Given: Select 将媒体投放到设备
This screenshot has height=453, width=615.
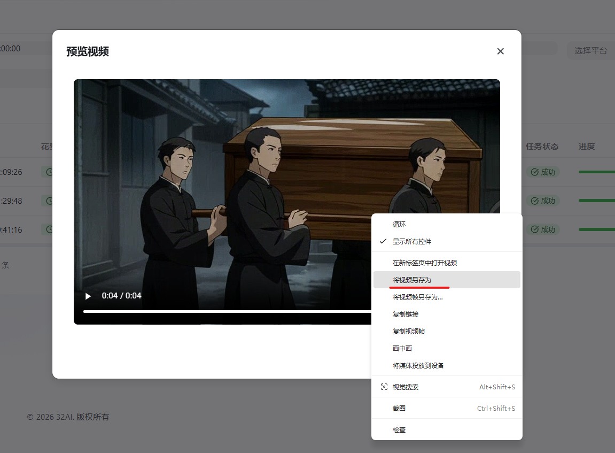Looking at the screenshot, I should (446, 365).
